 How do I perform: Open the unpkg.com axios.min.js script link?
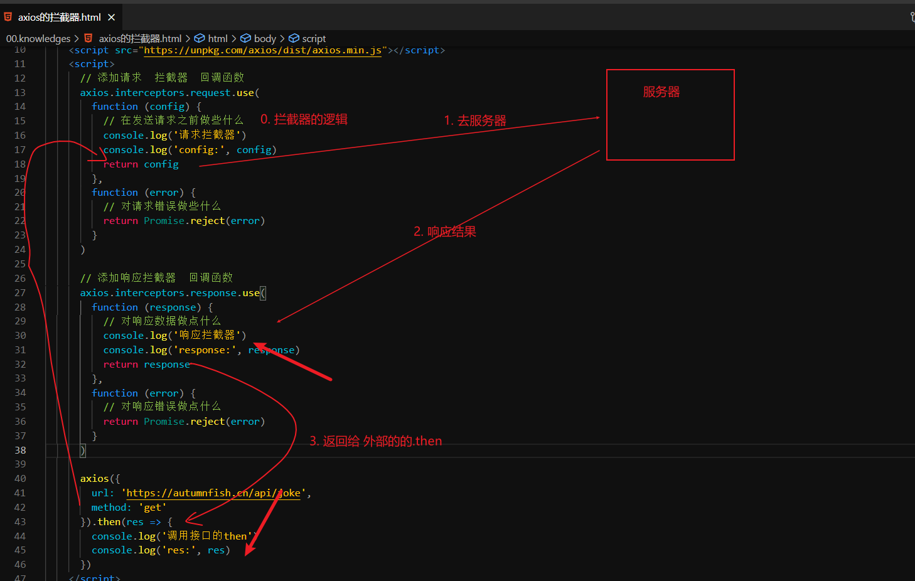coord(263,50)
